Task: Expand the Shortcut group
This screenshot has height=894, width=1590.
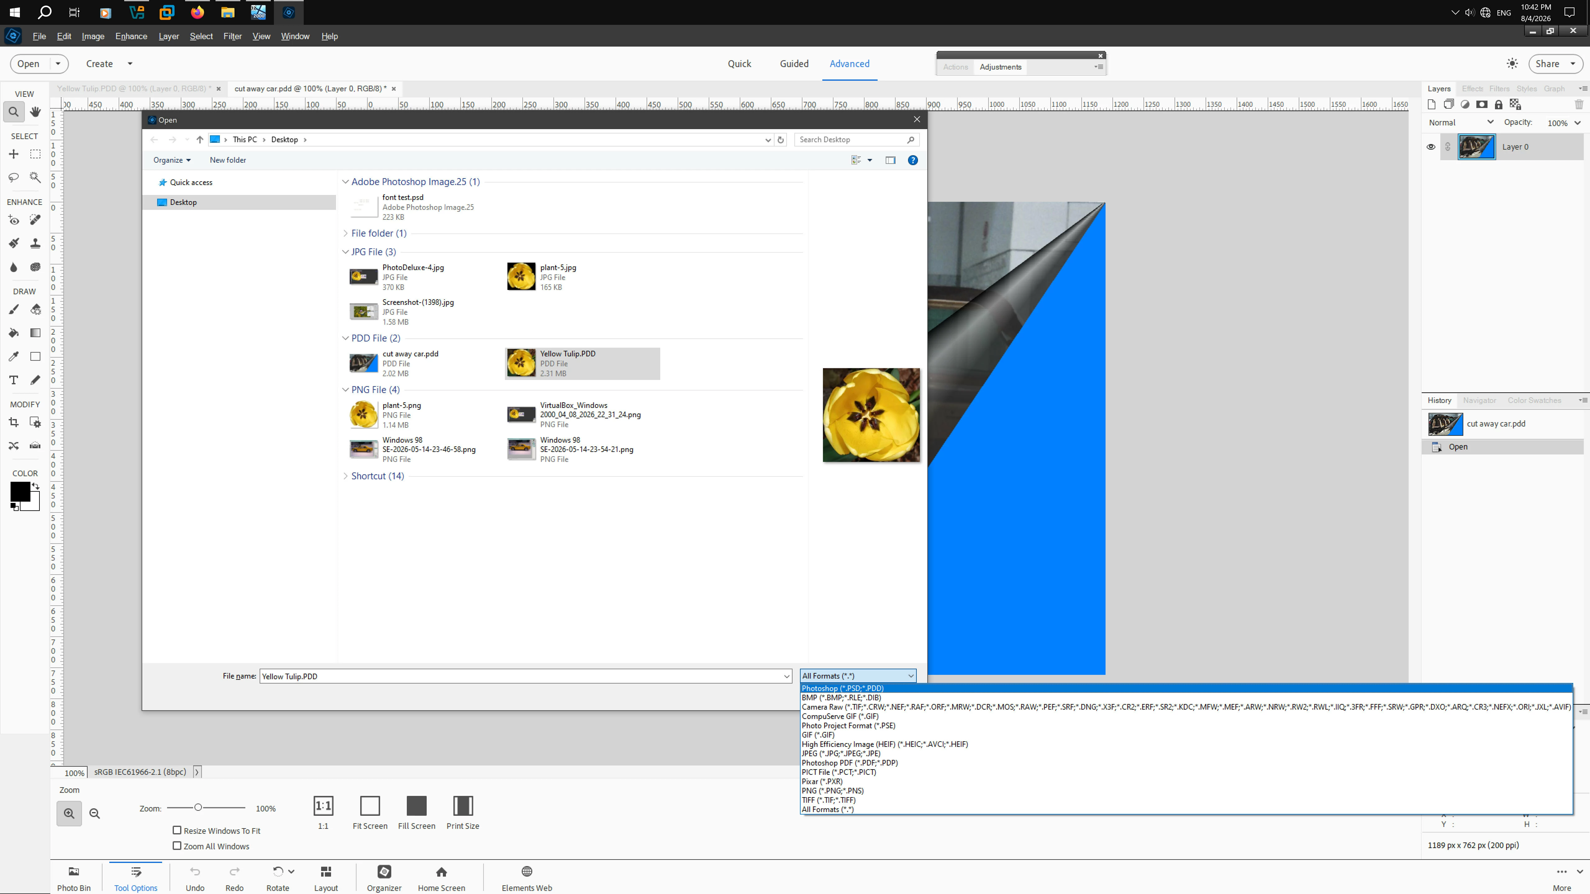Action: tap(346, 476)
